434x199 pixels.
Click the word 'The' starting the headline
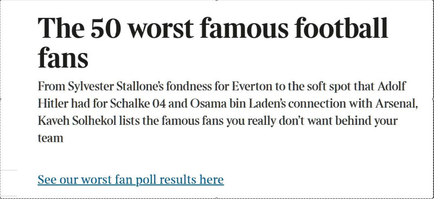pos(61,28)
